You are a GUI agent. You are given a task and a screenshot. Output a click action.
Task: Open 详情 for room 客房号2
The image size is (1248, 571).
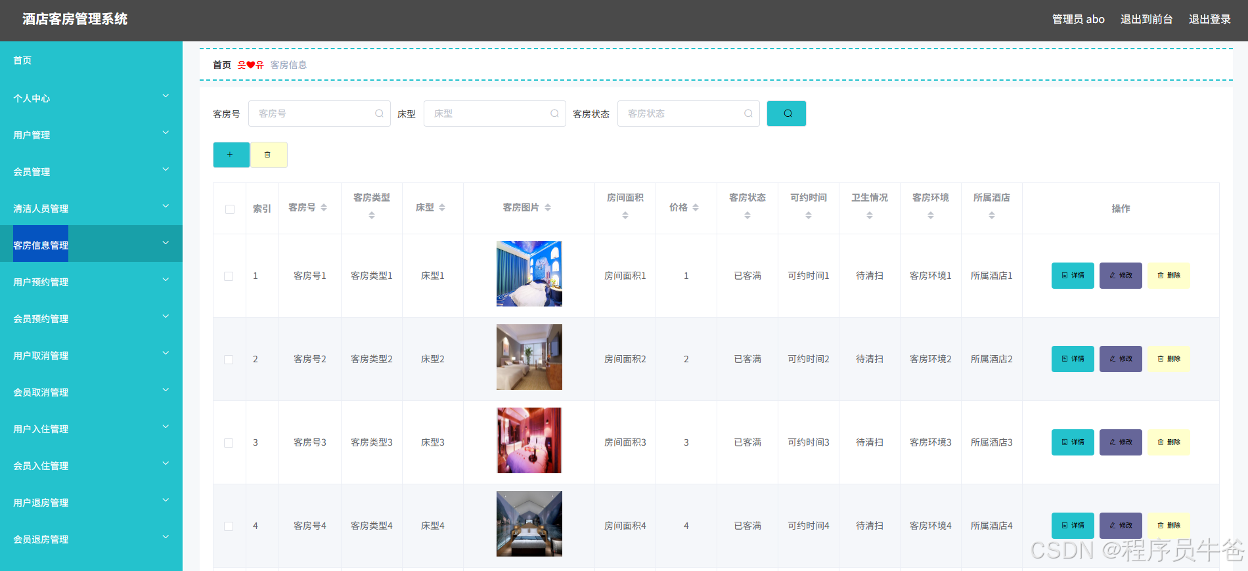pos(1073,359)
